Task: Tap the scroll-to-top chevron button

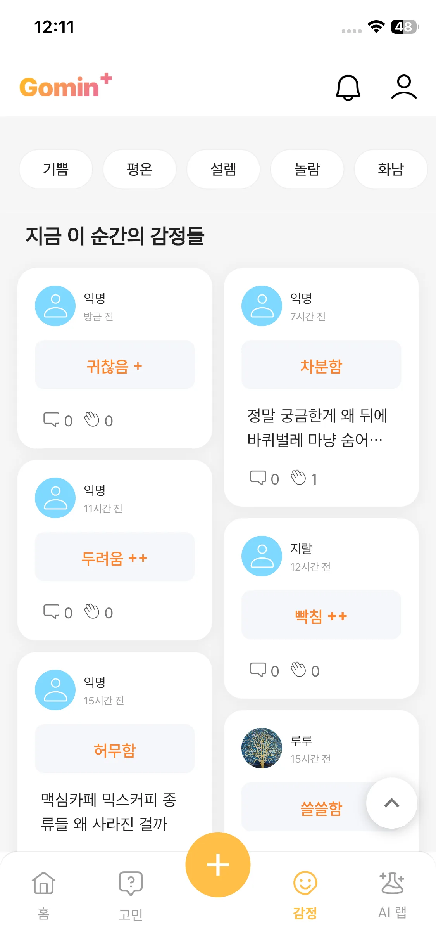Action: coord(391,803)
